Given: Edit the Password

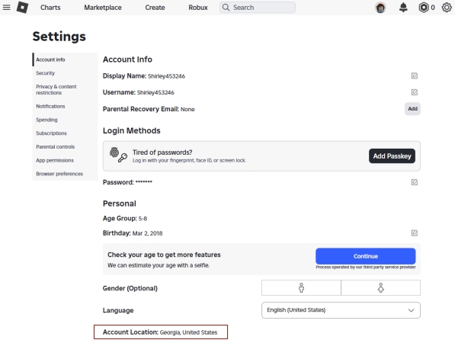Looking at the screenshot, I should pyautogui.click(x=415, y=182).
